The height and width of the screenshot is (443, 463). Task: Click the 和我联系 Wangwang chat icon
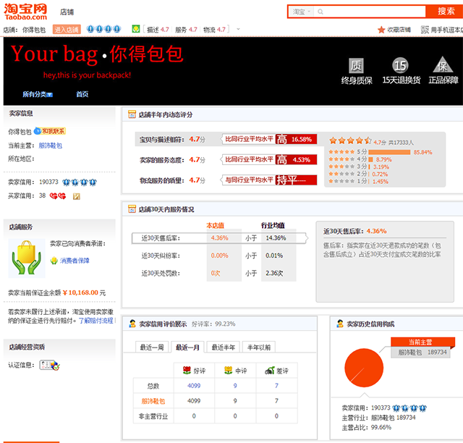click(49, 131)
